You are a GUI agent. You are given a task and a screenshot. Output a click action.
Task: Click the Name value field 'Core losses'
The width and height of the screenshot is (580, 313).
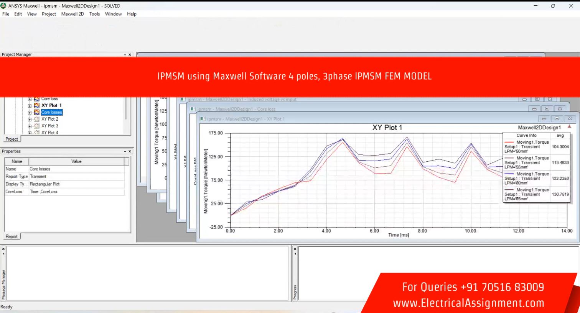[x=76, y=169]
